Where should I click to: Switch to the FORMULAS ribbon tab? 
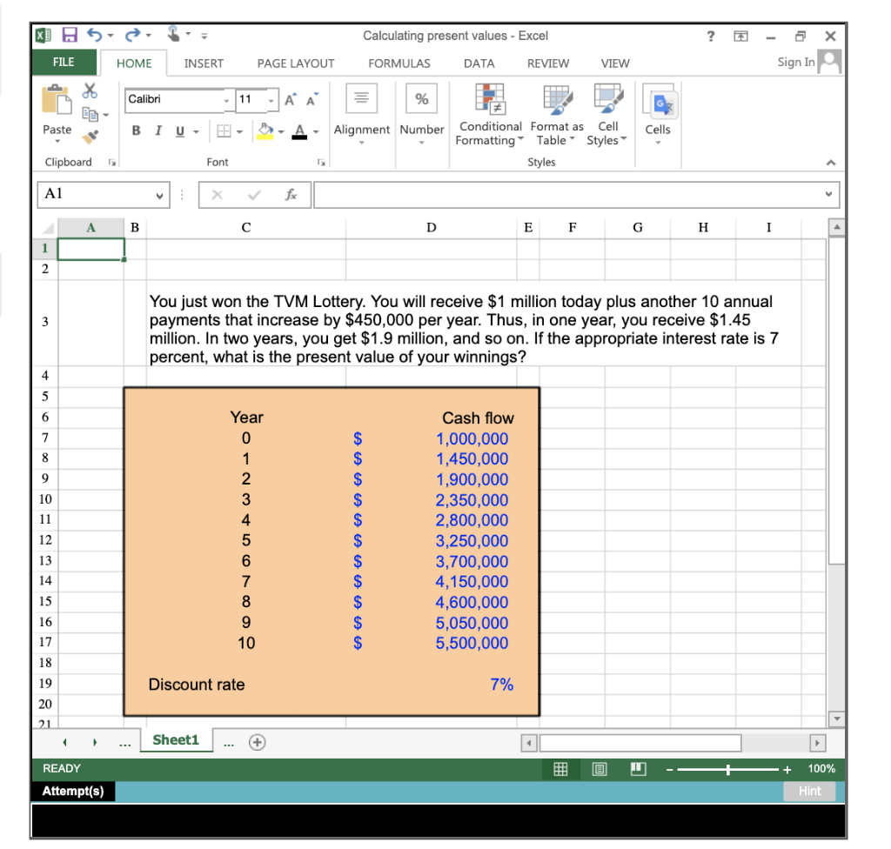(399, 63)
